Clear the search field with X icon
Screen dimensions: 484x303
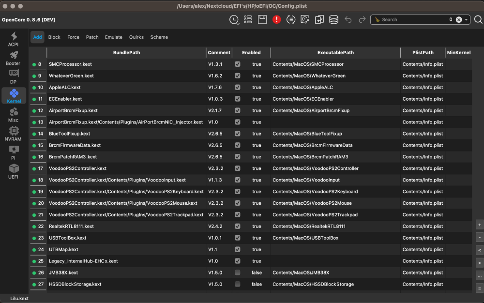click(459, 20)
